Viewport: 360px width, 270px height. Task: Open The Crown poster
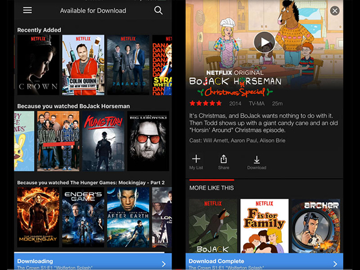pyautogui.click(x=38, y=64)
